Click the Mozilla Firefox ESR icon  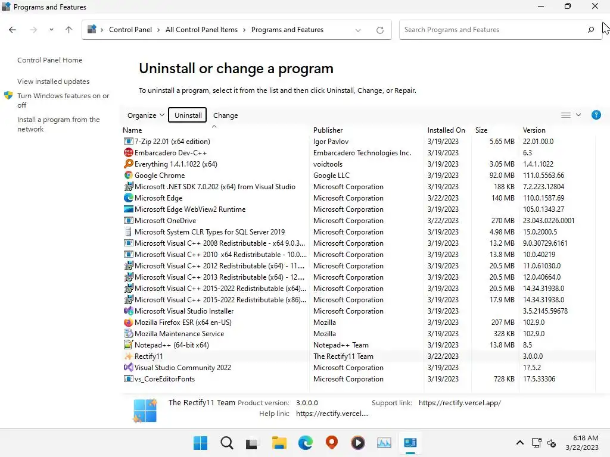point(128,322)
